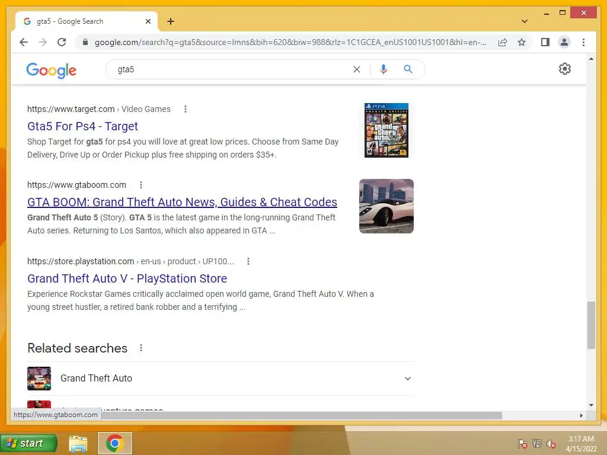Click the GTA 5 PS4 cover thumbnail
The height and width of the screenshot is (455, 607).
(x=386, y=130)
